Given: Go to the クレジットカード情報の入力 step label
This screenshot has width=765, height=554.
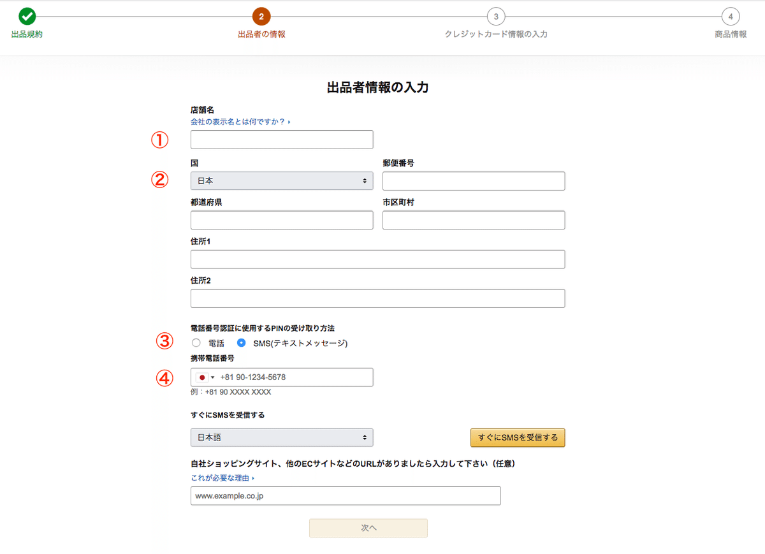Looking at the screenshot, I should (x=496, y=34).
